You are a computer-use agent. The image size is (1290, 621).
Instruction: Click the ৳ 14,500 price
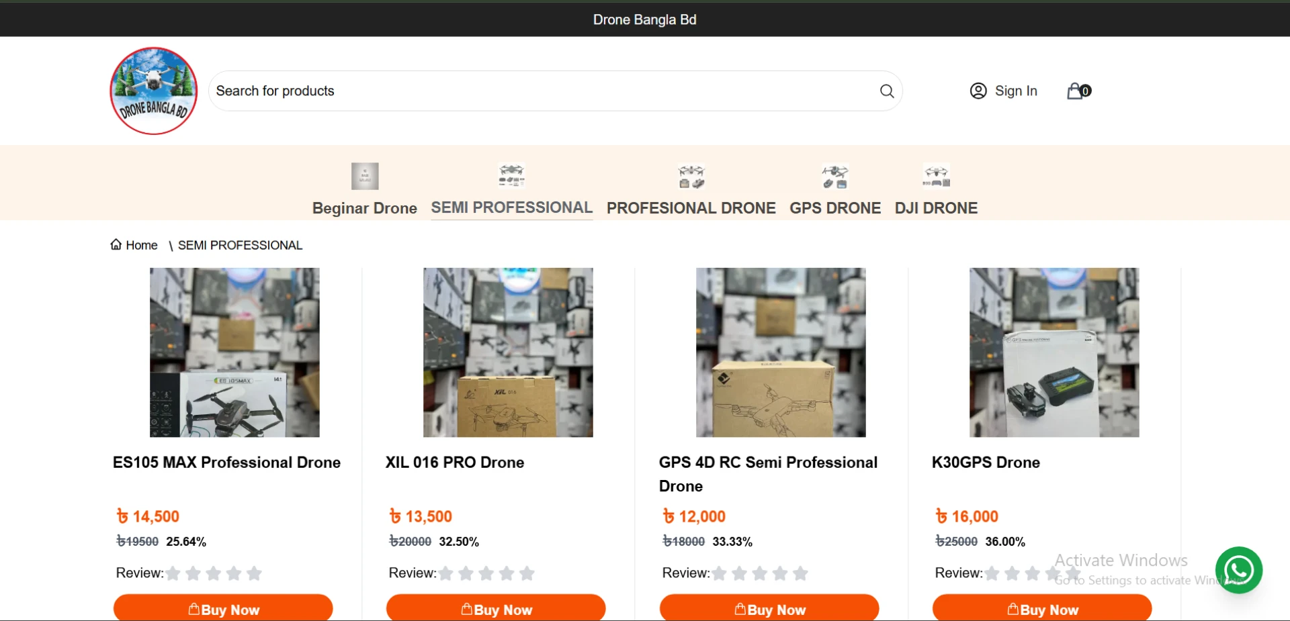pos(148,516)
